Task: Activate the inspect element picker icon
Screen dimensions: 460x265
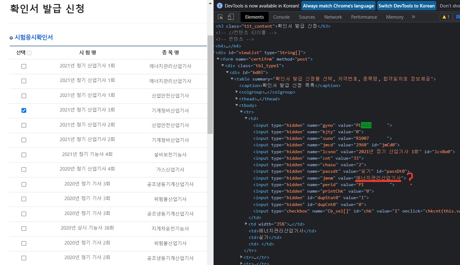Action: pyautogui.click(x=220, y=17)
